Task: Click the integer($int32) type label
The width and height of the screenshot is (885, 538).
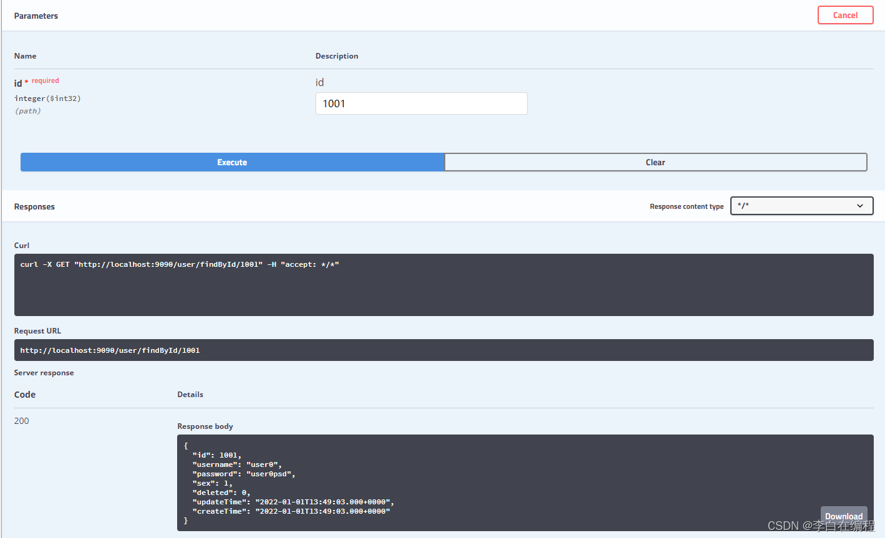Action: [x=47, y=98]
